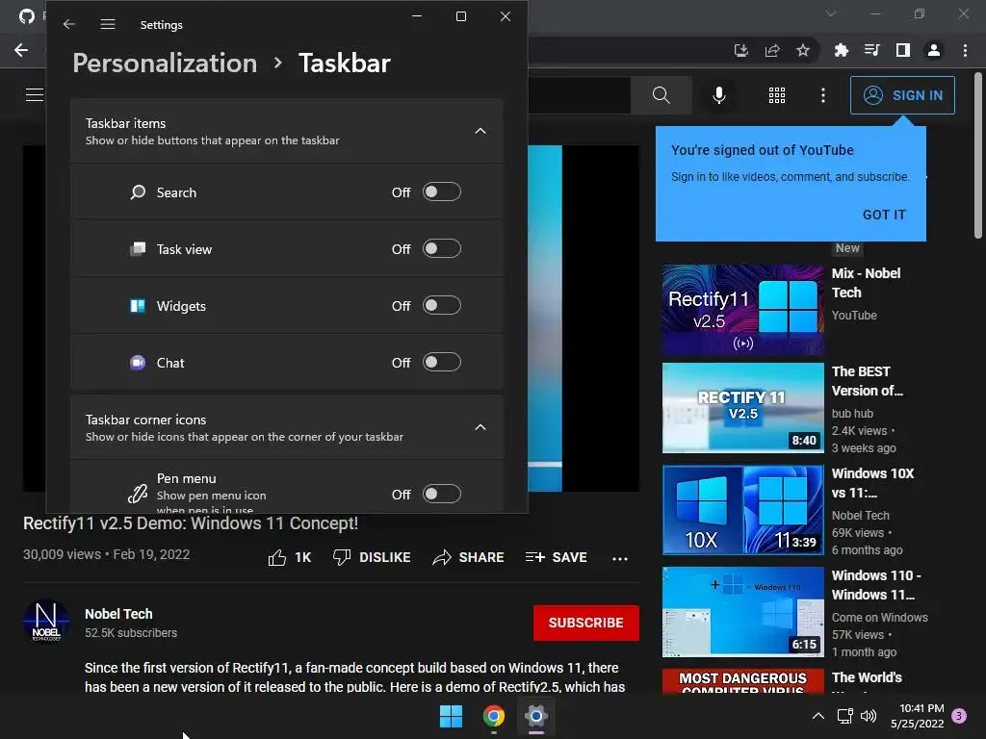Screen dimensions: 986x739
Task: Toggle the Chrome side panel icon
Action: pyautogui.click(x=903, y=50)
